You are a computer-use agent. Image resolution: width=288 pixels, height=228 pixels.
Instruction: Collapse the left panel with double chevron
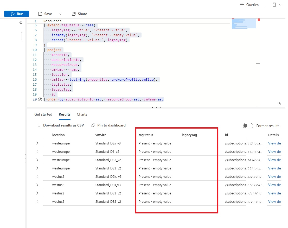[21, 23]
